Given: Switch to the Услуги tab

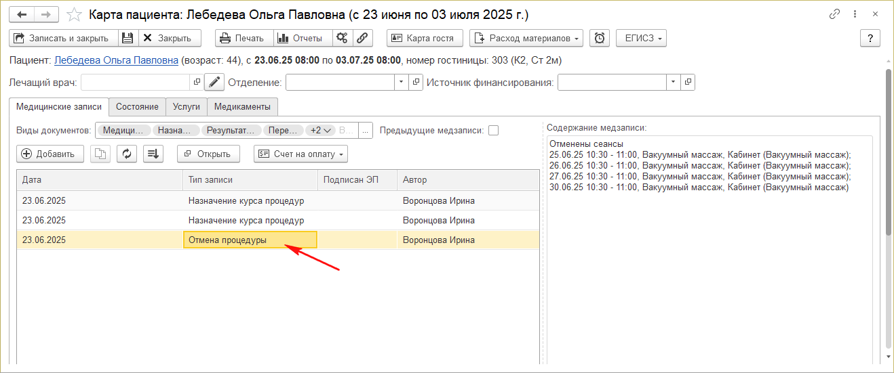Looking at the screenshot, I should tap(186, 106).
